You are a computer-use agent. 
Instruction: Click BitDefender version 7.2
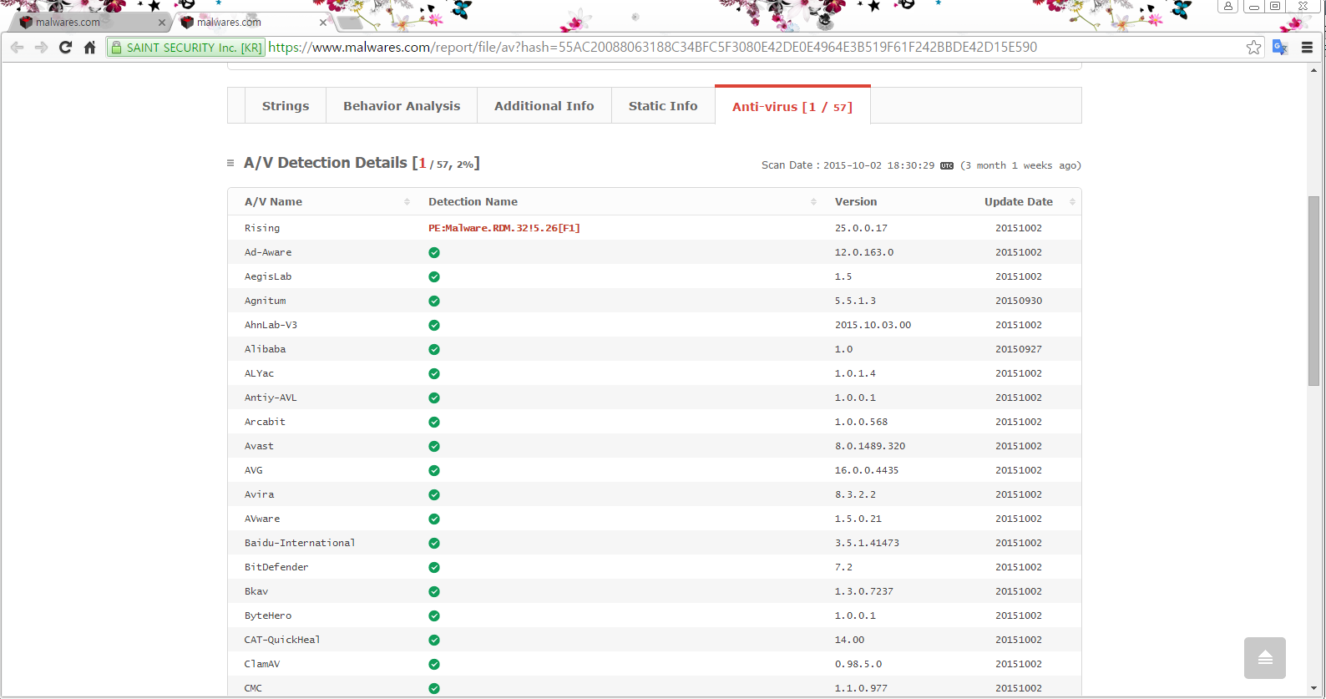[843, 567]
